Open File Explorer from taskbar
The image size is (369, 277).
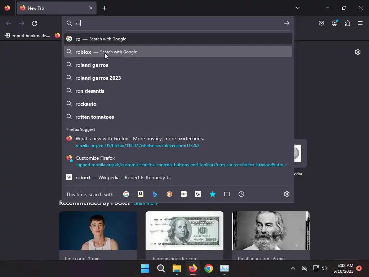click(x=177, y=268)
